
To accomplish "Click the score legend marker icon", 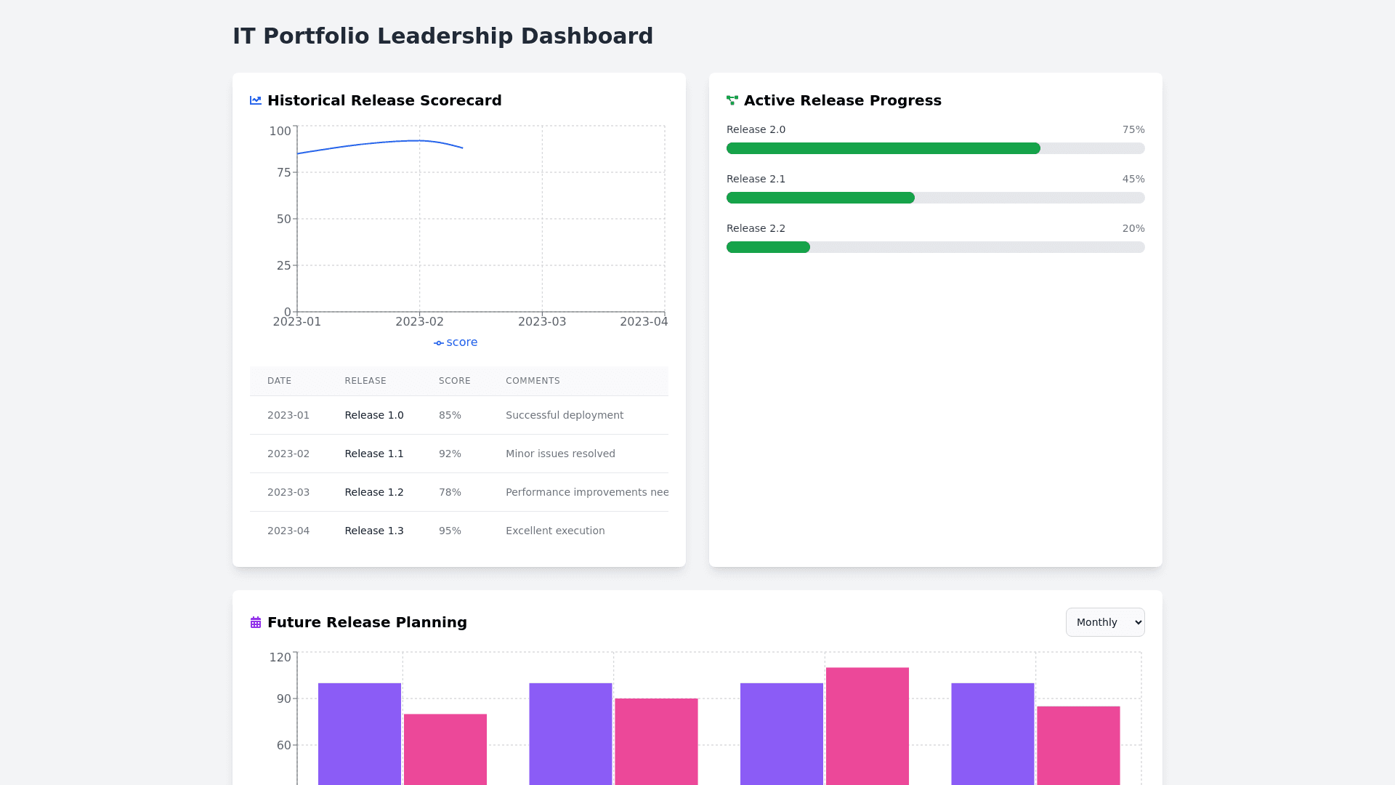I will (439, 343).
